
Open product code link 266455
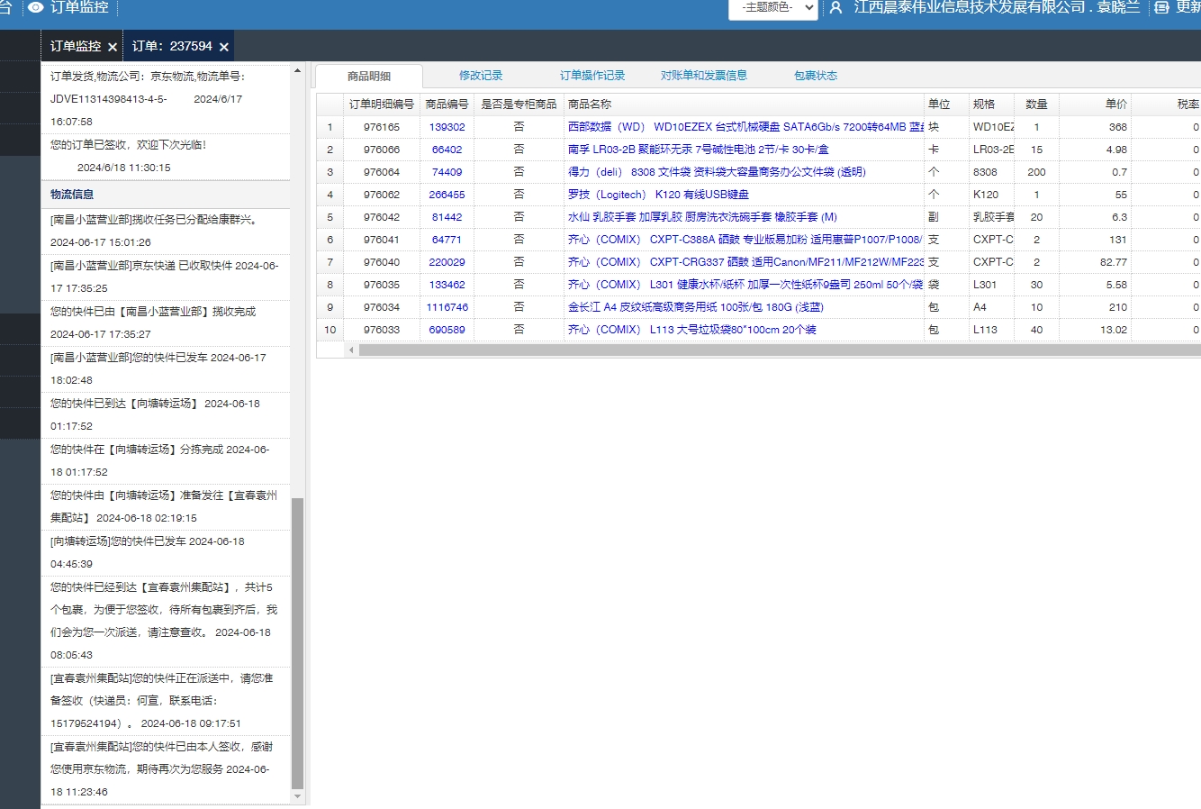(x=447, y=195)
